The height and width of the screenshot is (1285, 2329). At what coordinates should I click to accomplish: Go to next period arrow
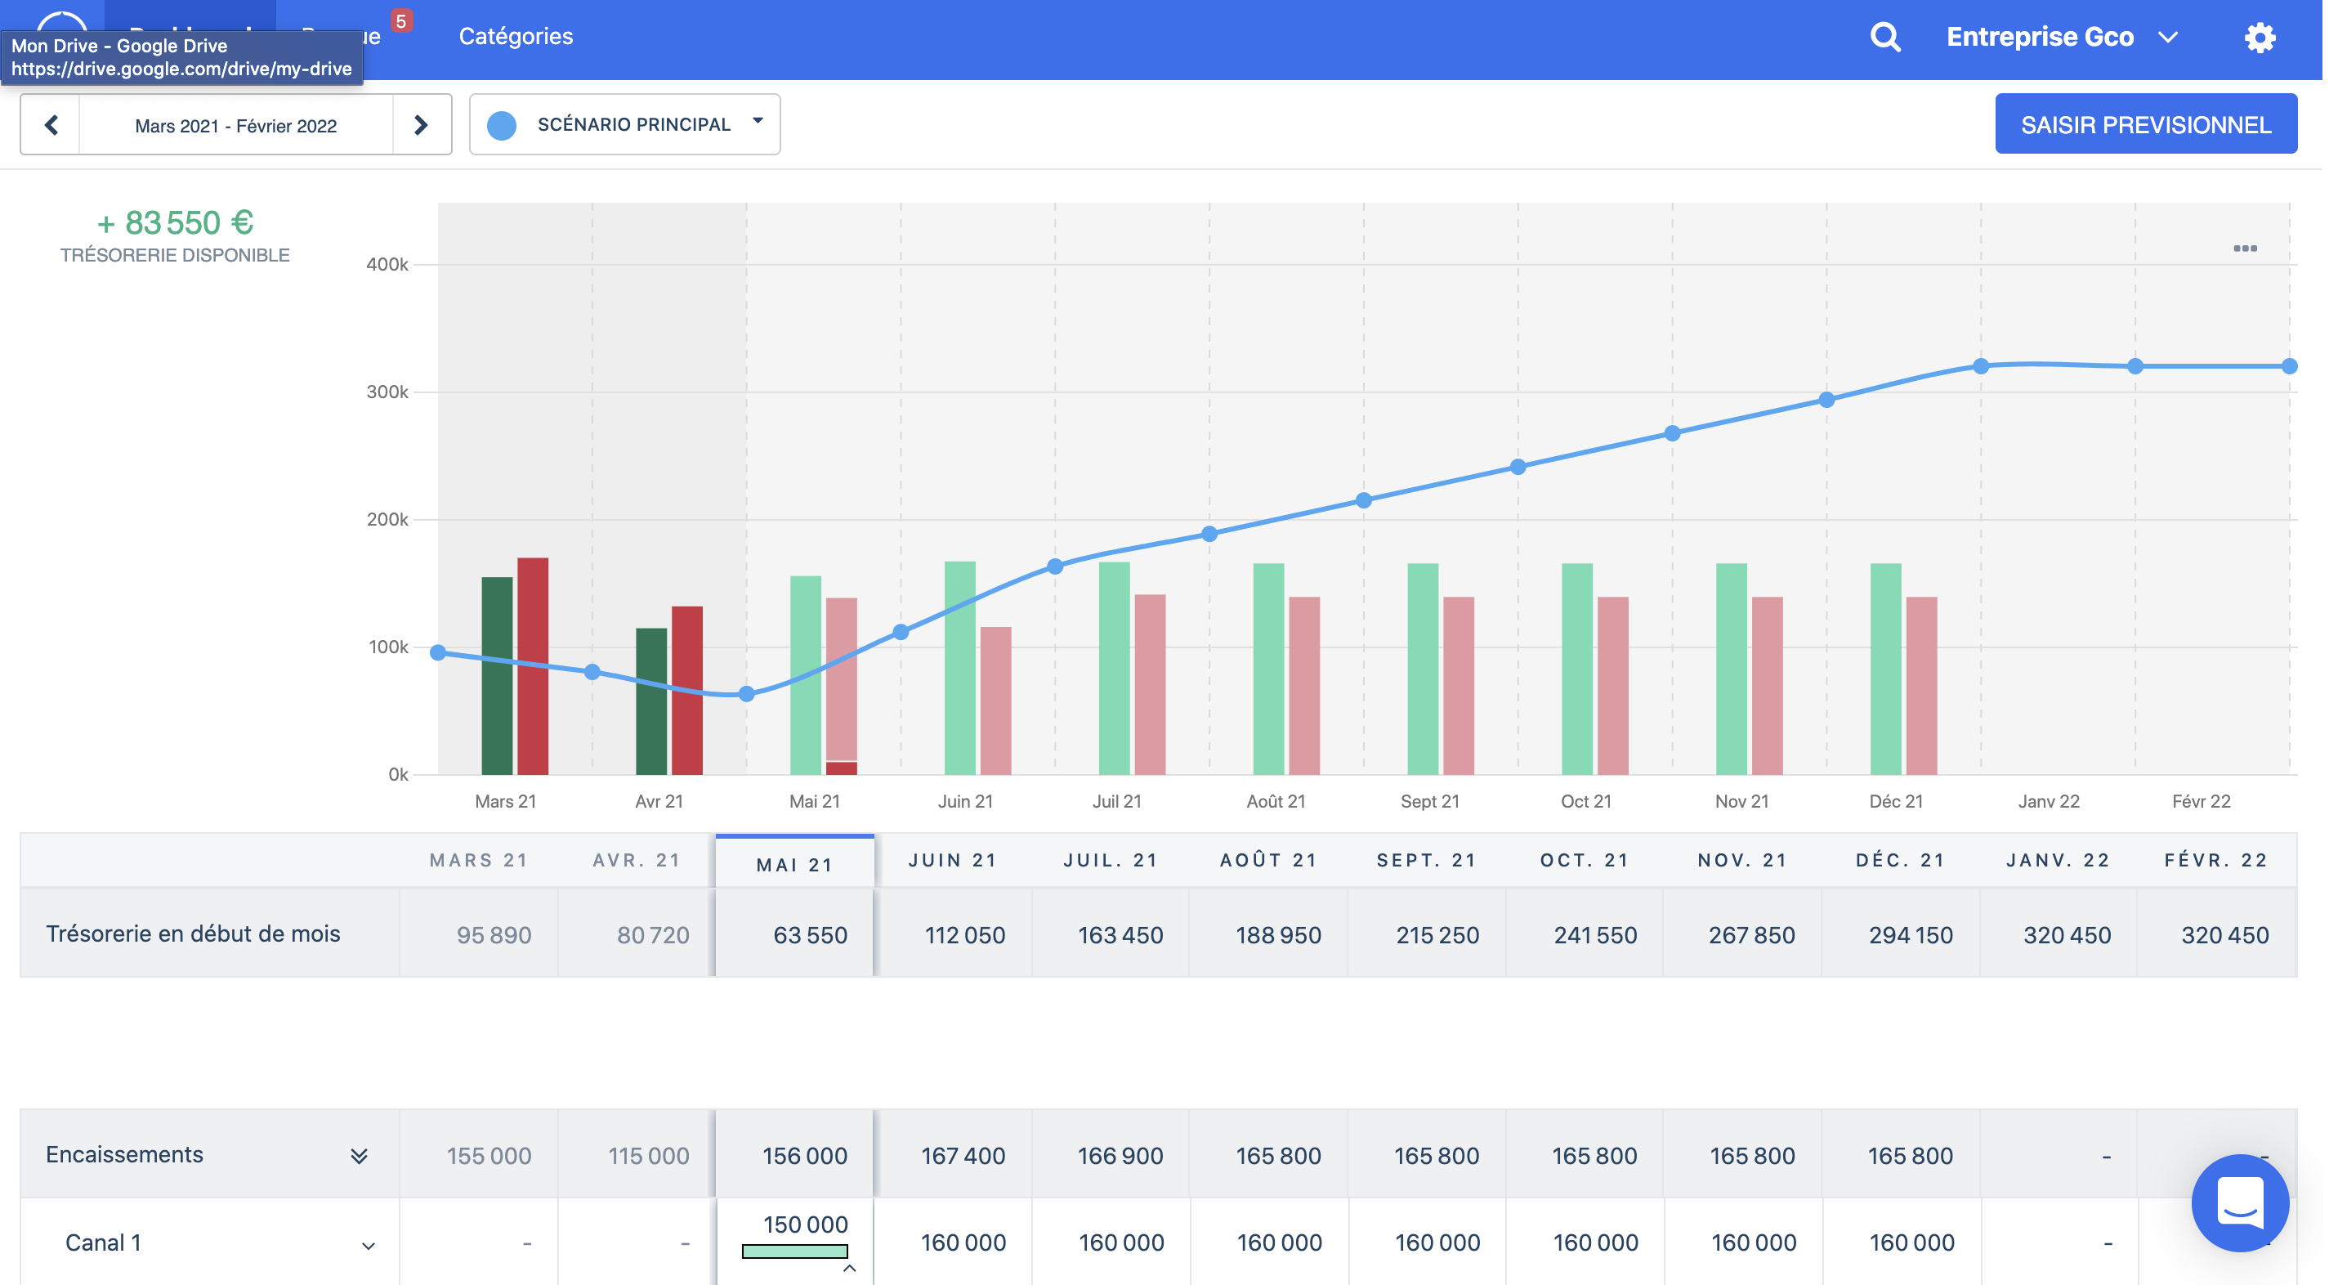tap(422, 125)
